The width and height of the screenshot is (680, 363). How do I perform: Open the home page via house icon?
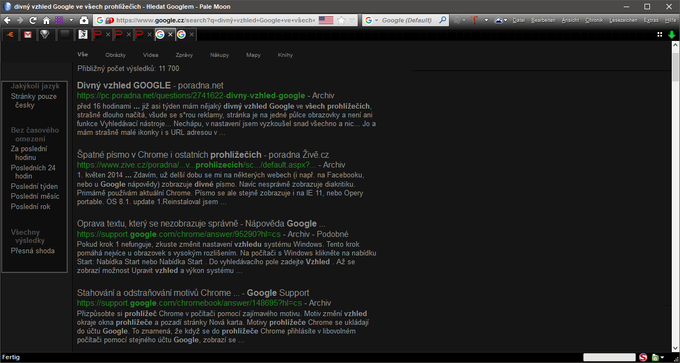coord(46,20)
